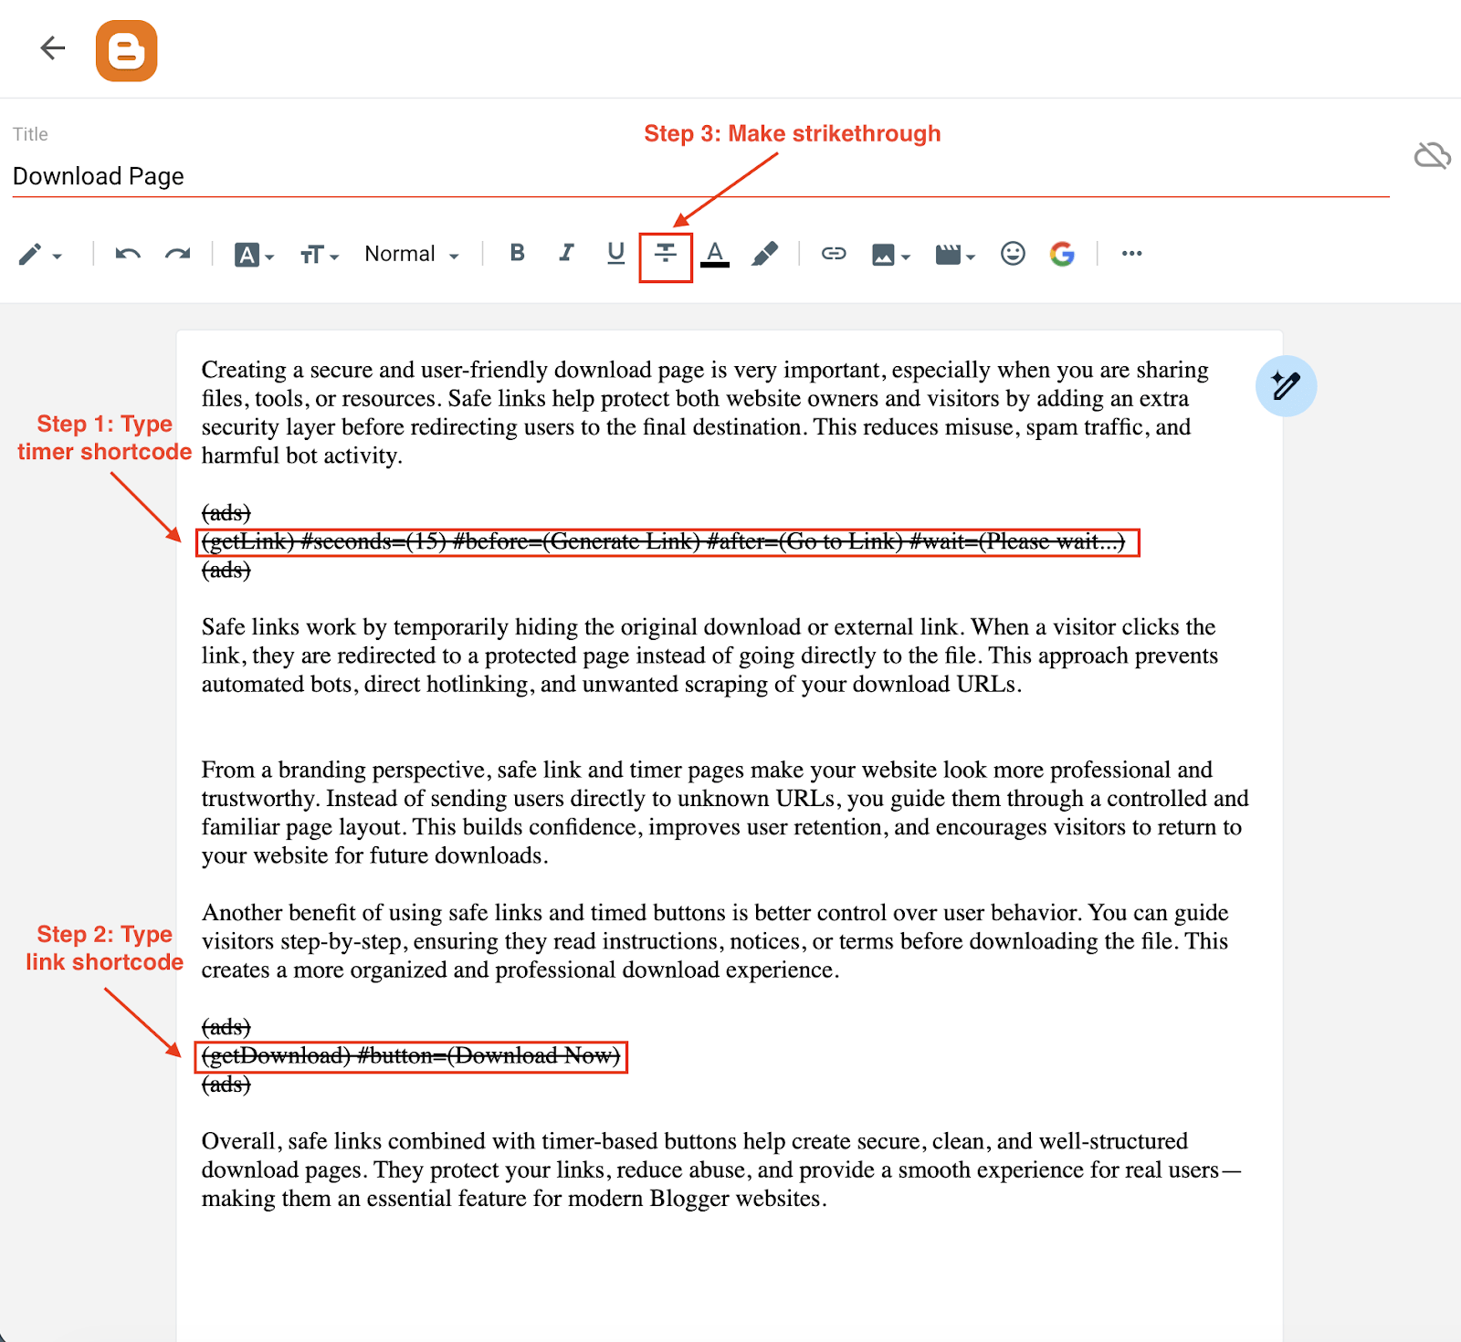
Task: Click the paragraph starting 'From a branding'
Action: 725,813
